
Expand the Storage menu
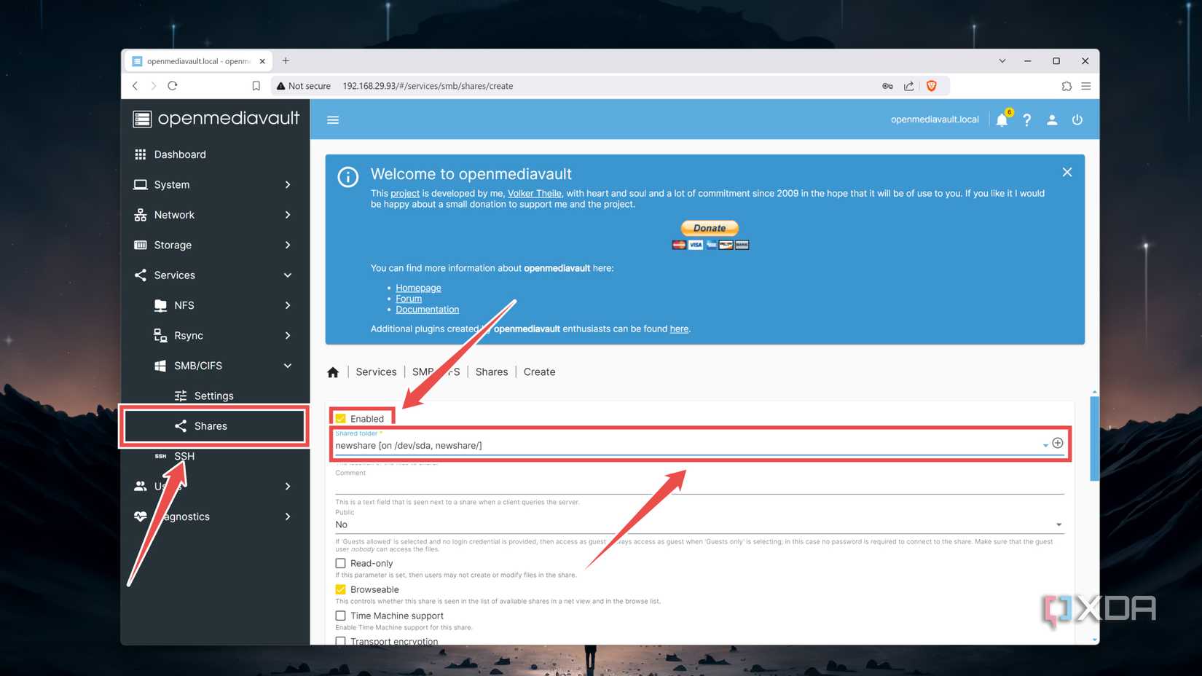215,245
